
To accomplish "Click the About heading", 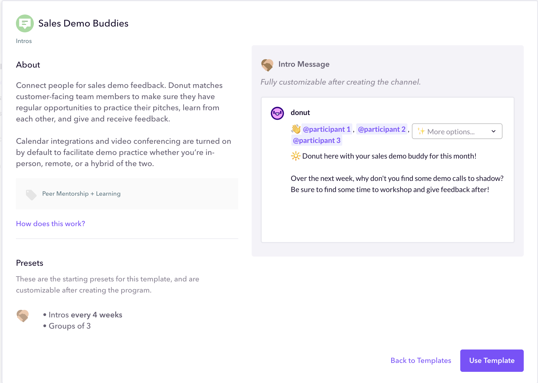I will [x=28, y=65].
